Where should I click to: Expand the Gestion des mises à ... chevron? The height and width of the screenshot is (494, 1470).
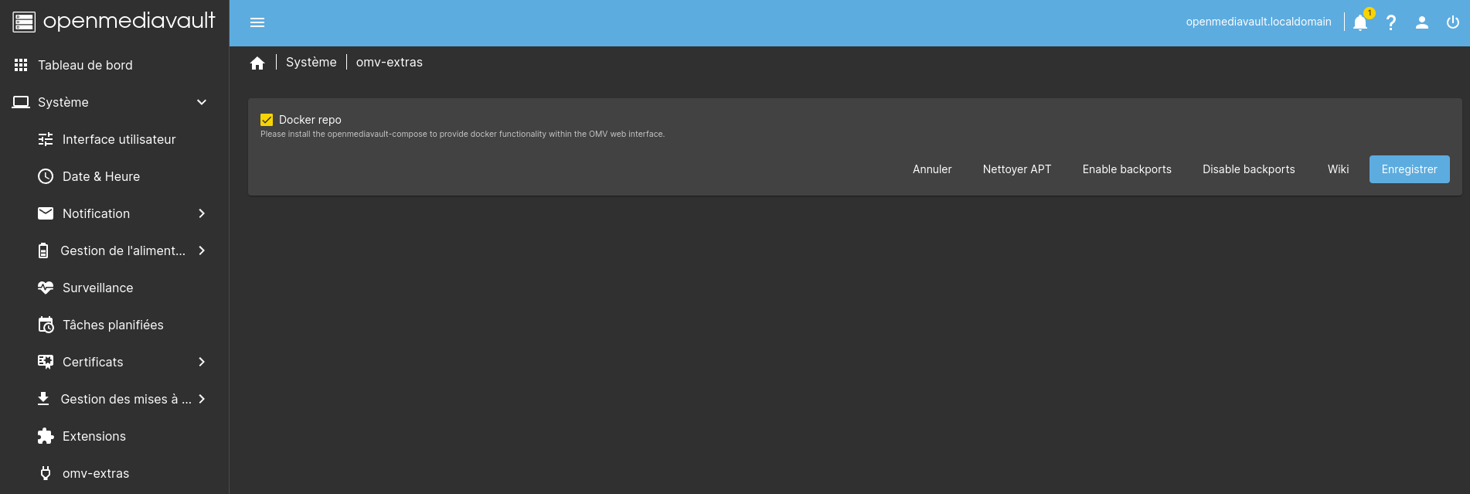pyautogui.click(x=202, y=399)
